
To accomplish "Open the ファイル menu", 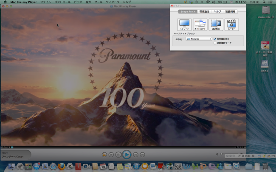I will point(45,2).
